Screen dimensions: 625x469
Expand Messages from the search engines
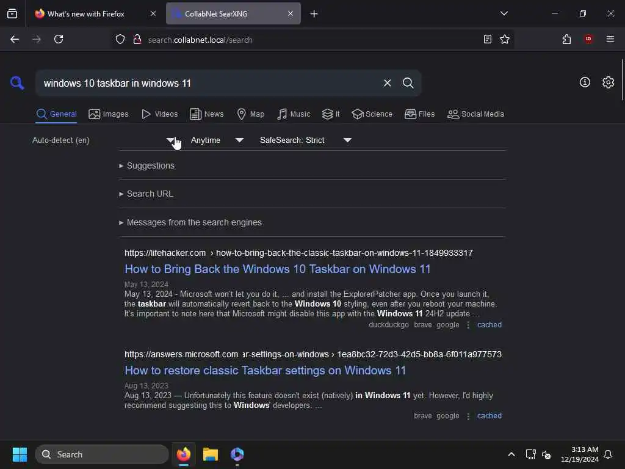click(x=190, y=222)
